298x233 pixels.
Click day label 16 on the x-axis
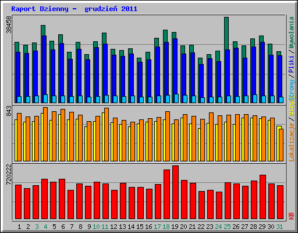[x=148, y=227]
